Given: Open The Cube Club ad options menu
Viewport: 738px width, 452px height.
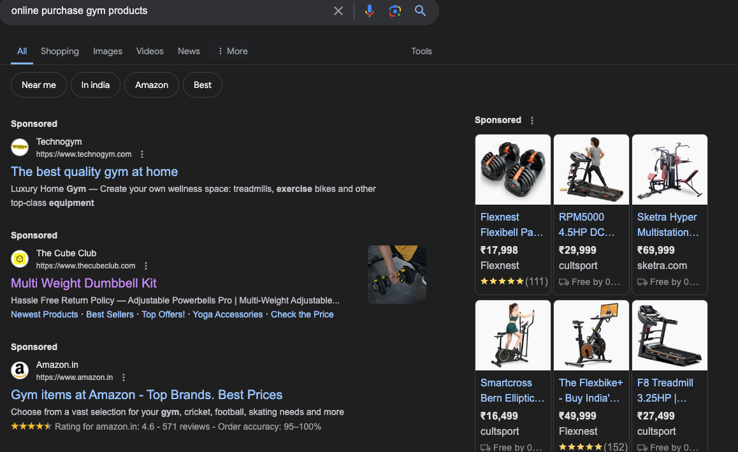Looking at the screenshot, I should [x=146, y=266].
